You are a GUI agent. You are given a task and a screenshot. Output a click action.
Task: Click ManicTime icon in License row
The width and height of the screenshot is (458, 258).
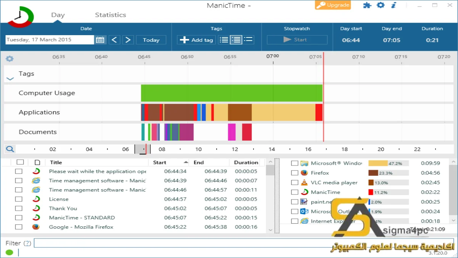(36, 199)
